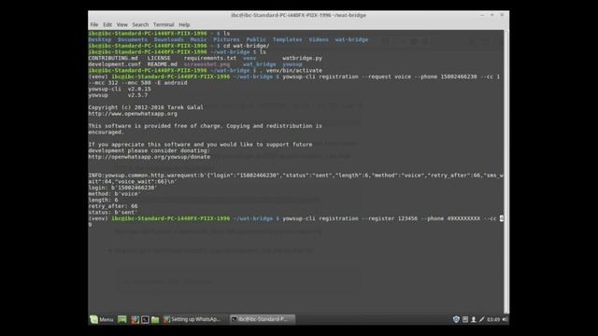The image size is (598, 336).
Task: Click 'development.conf' in the listing
Action: click(114, 64)
